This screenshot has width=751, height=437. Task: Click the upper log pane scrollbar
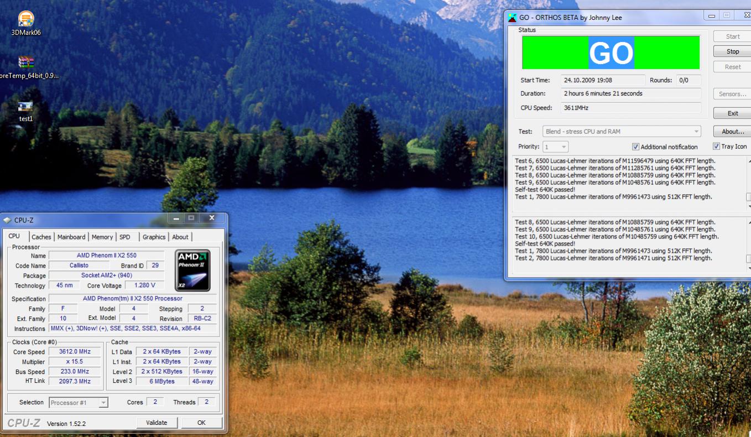click(748, 184)
